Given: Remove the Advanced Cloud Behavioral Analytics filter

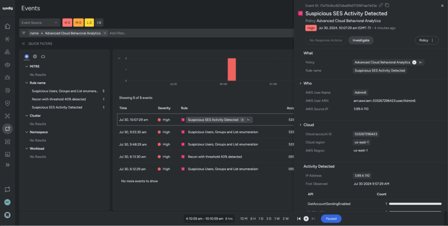Looking at the screenshot, I should (x=105, y=33).
